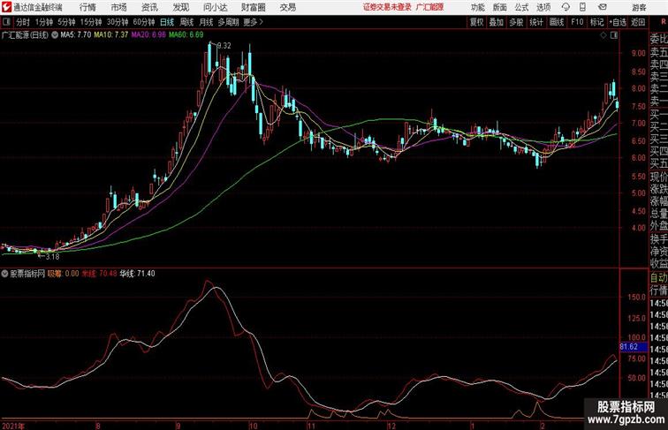Click the 9.32 high price marker
Viewport: 668px width, 430px height.
[224, 46]
